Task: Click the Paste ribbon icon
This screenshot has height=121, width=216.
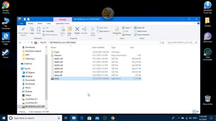Action: 38,31
